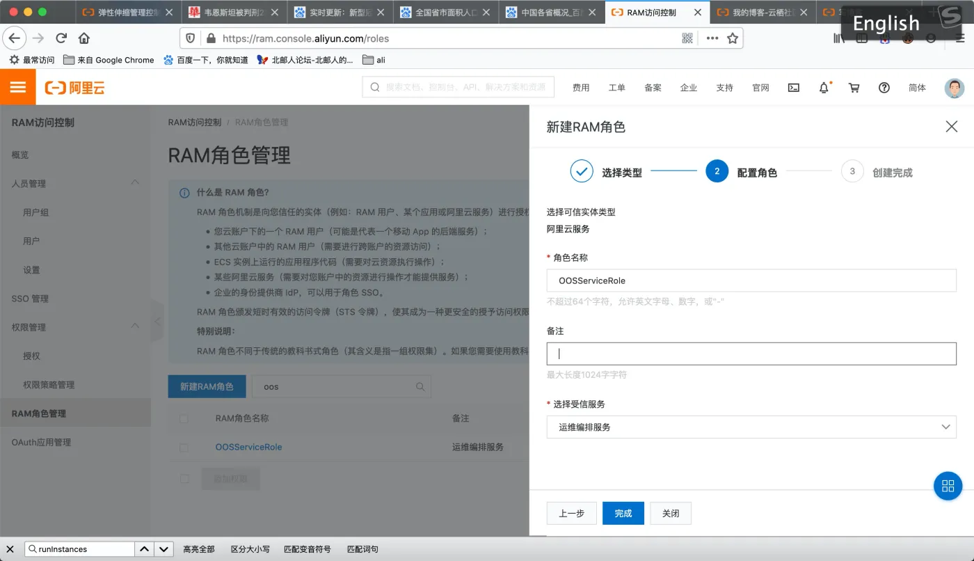Screen dimensions: 974x561
Task: Go back with browser back arrow
Action: point(15,38)
